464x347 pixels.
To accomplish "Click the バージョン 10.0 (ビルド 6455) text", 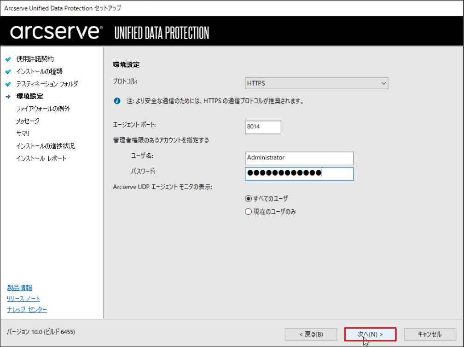I will pyautogui.click(x=41, y=332).
